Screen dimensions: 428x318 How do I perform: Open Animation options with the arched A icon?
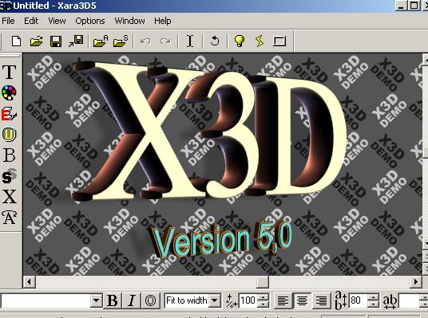10,218
